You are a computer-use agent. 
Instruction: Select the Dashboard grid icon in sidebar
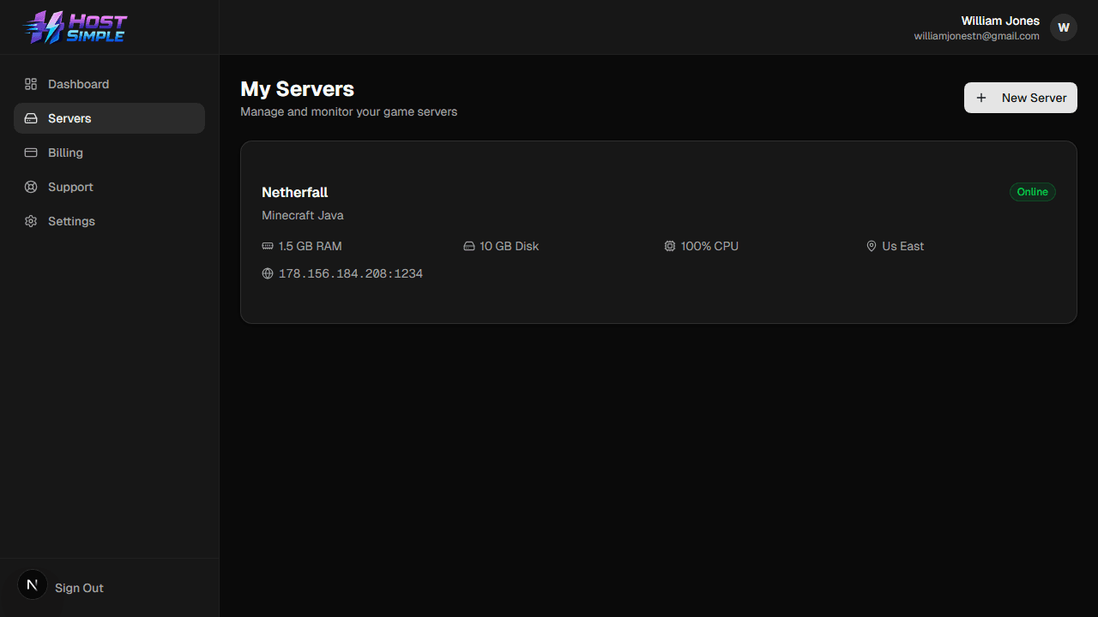point(31,84)
